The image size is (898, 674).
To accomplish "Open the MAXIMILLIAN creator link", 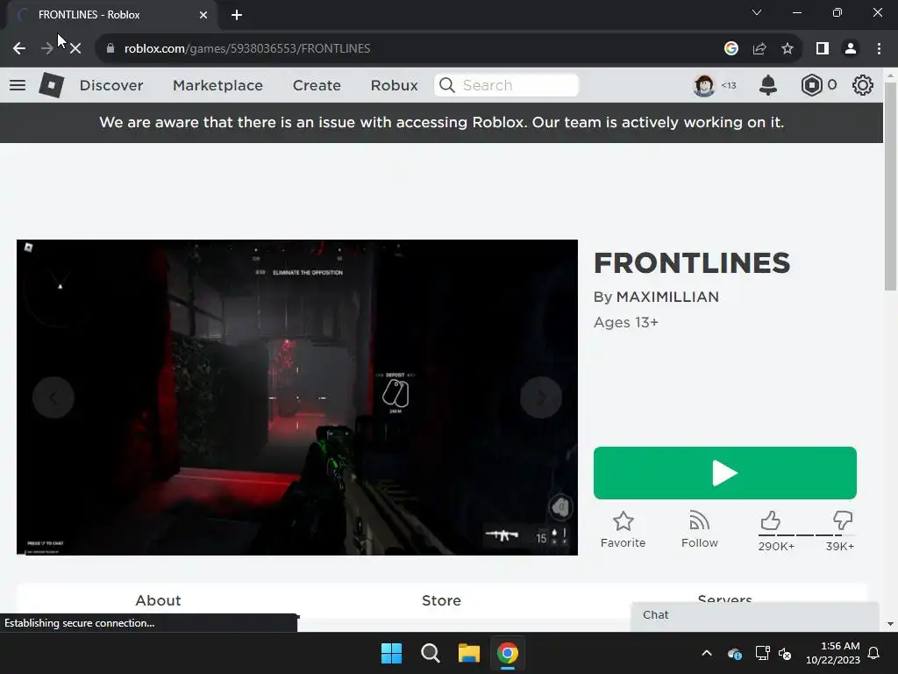I will point(667,297).
